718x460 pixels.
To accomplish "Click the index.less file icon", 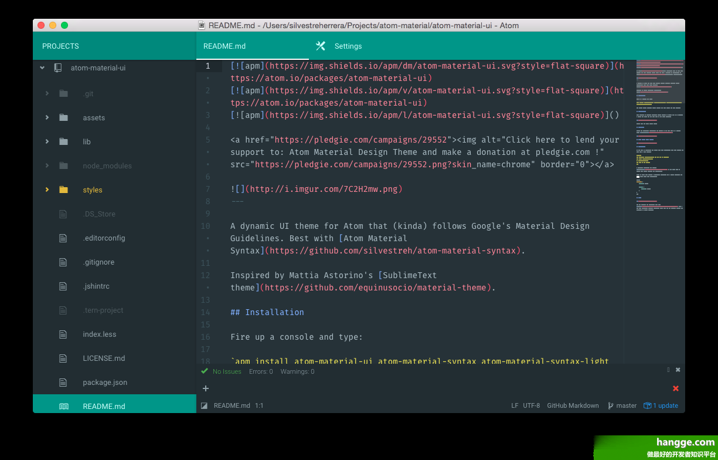I will click(63, 334).
